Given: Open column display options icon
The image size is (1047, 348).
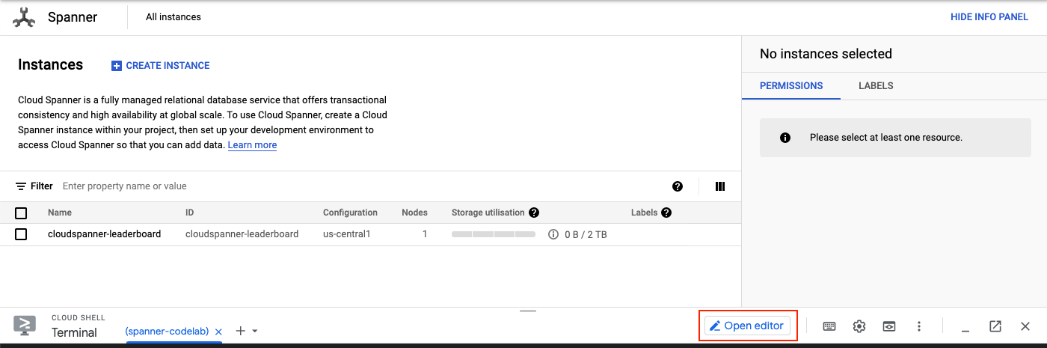Looking at the screenshot, I should (x=720, y=186).
